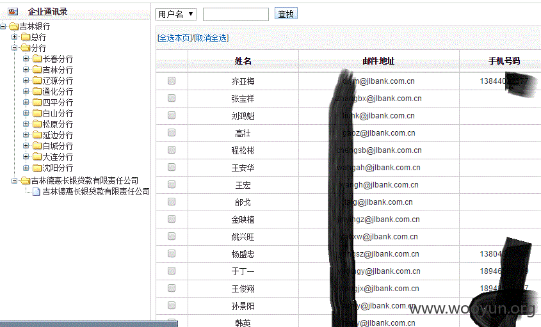This screenshot has height=327, width=541.
Task: Tick the checkbox for 程松彬
Action: 172,150
